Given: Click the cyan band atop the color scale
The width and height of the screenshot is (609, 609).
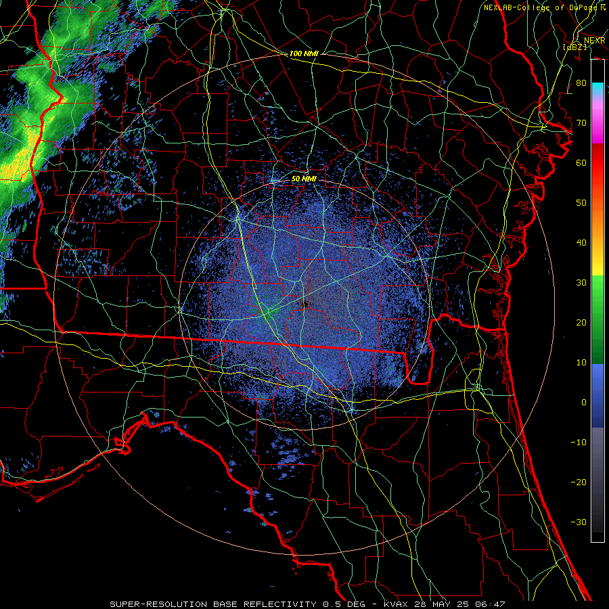Looking at the screenshot, I should coord(597,89).
